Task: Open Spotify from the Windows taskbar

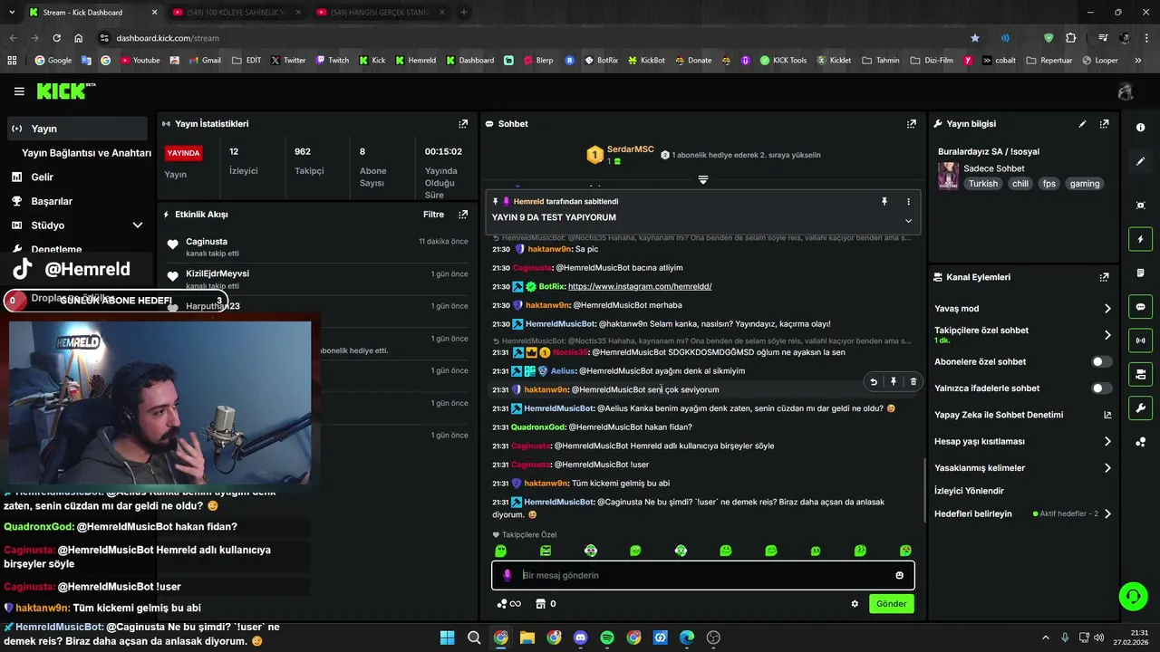Action: 607,638
